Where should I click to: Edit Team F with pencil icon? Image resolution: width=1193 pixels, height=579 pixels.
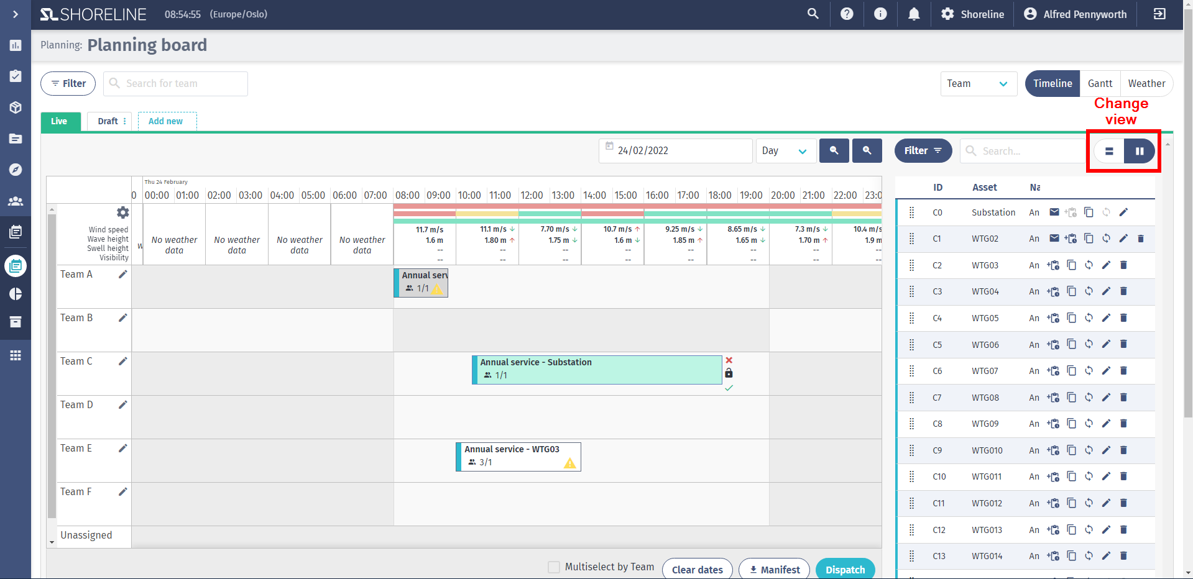[123, 491]
